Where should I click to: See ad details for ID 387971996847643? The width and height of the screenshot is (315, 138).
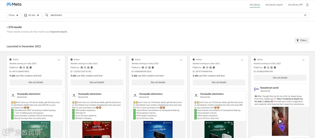[x=219, y=83]
